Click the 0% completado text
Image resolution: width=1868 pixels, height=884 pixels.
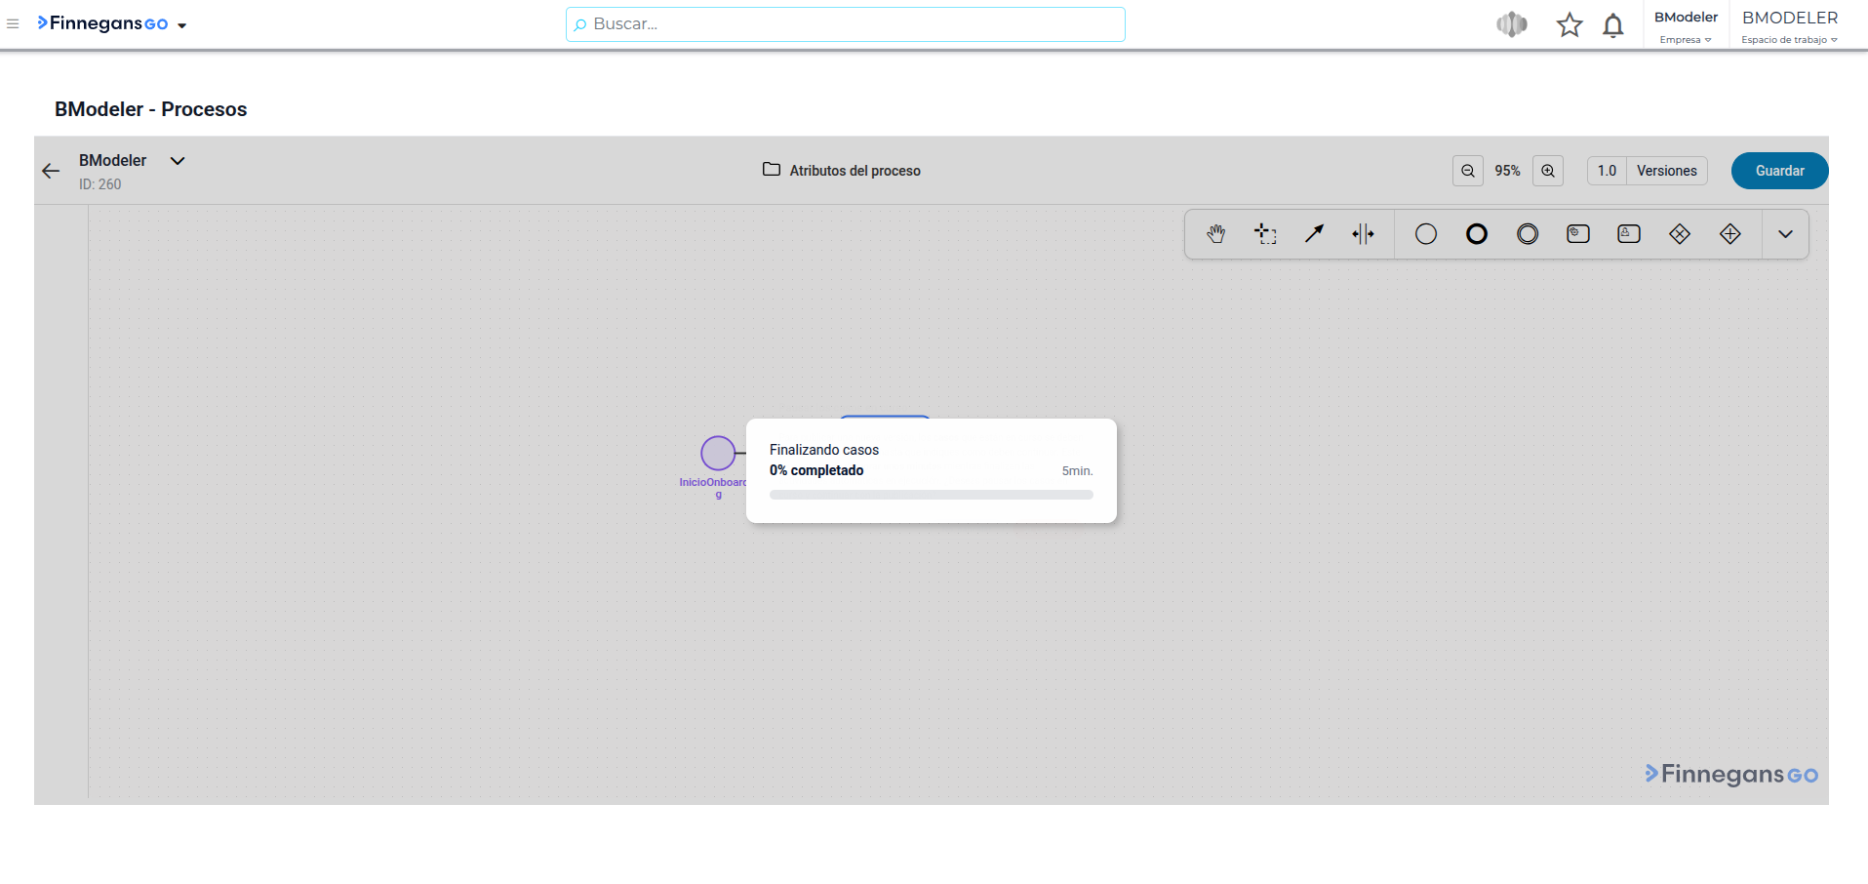click(x=816, y=470)
